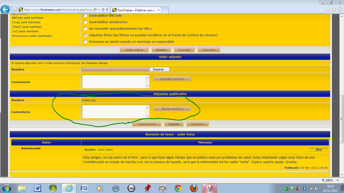344x193 pixels.
Task: Open Firefox from the taskbar
Action: coord(194,188)
